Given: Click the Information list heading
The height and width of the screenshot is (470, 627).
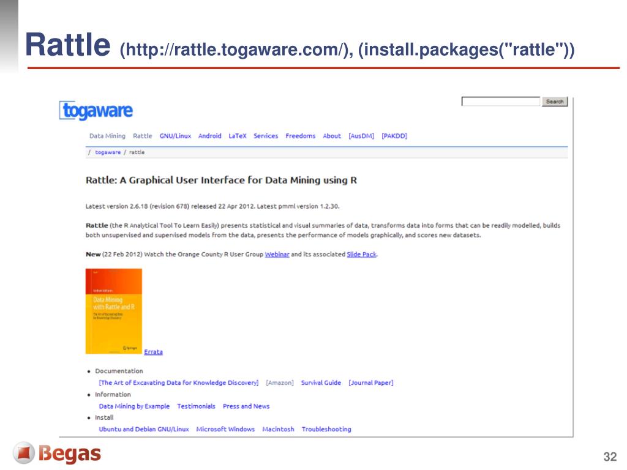Looking at the screenshot, I should pos(113,395).
